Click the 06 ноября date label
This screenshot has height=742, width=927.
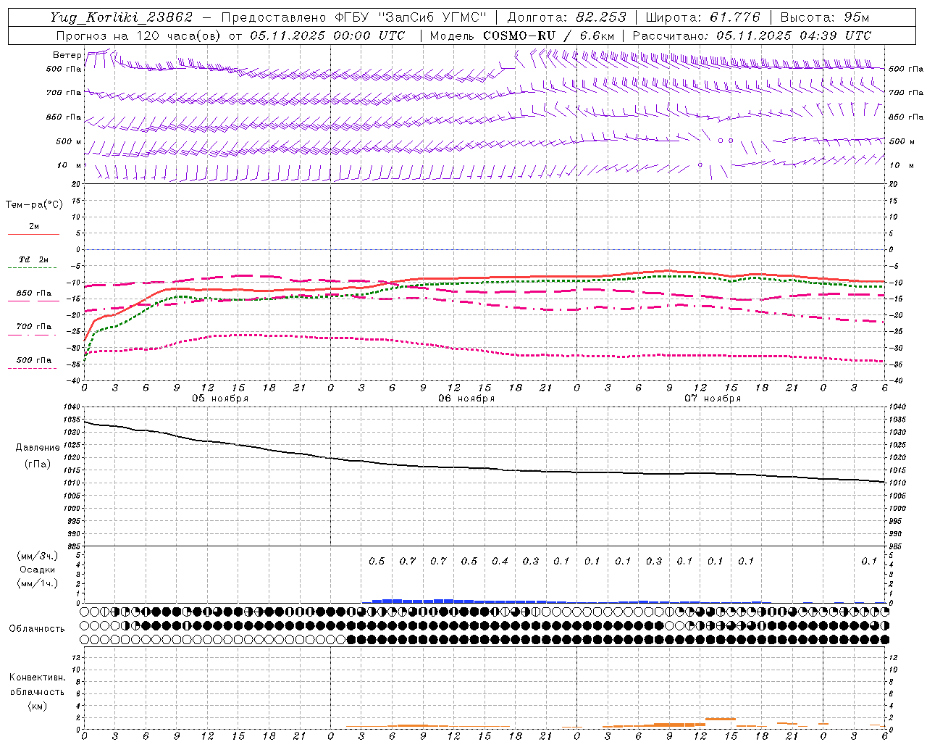[x=466, y=399]
